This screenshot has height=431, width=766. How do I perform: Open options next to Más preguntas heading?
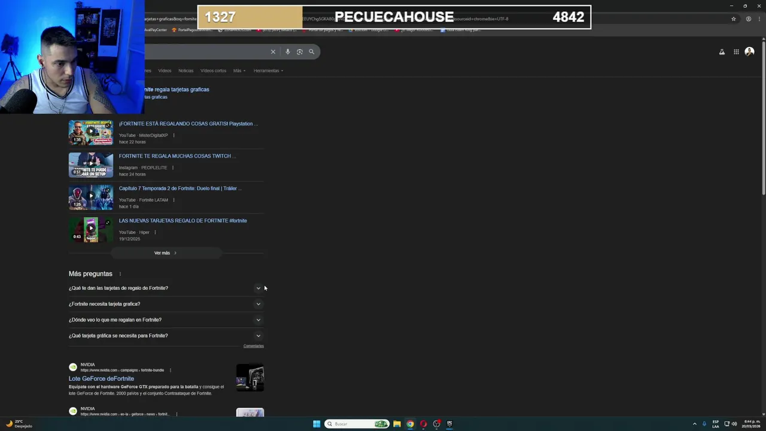[x=120, y=274]
